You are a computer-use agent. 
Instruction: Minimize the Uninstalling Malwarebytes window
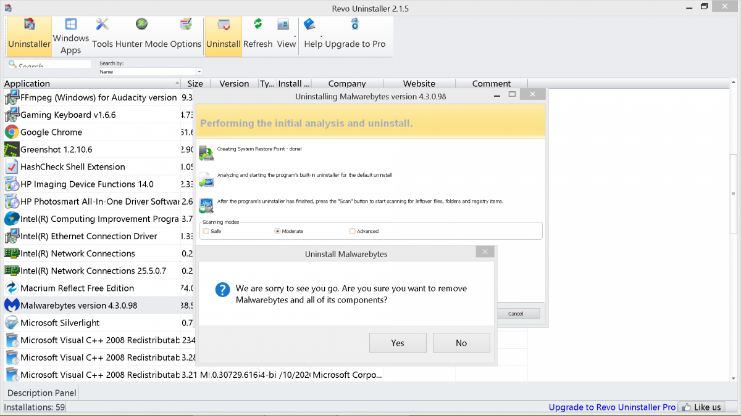tap(496, 95)
